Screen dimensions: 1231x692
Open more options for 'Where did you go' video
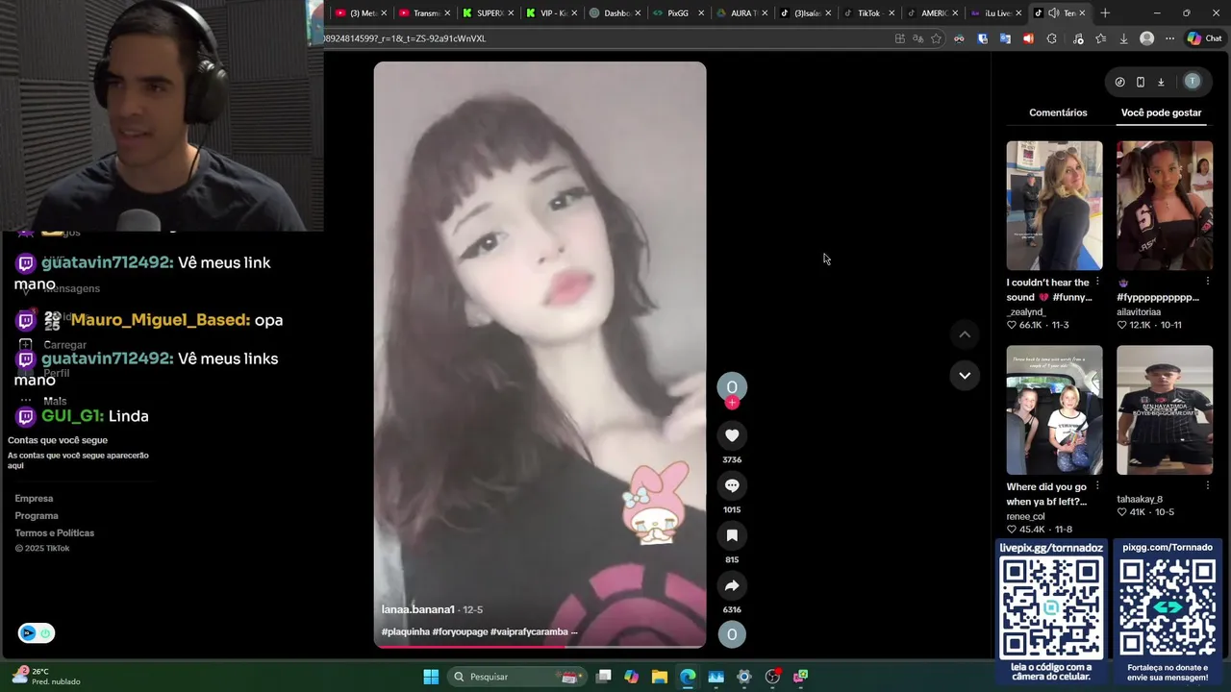click(x=1097, y=486)
